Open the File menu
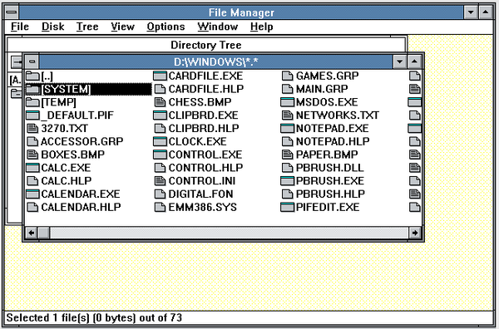Image resolution: width=499 pixels, height=329 pixels. tap(20, 27)
